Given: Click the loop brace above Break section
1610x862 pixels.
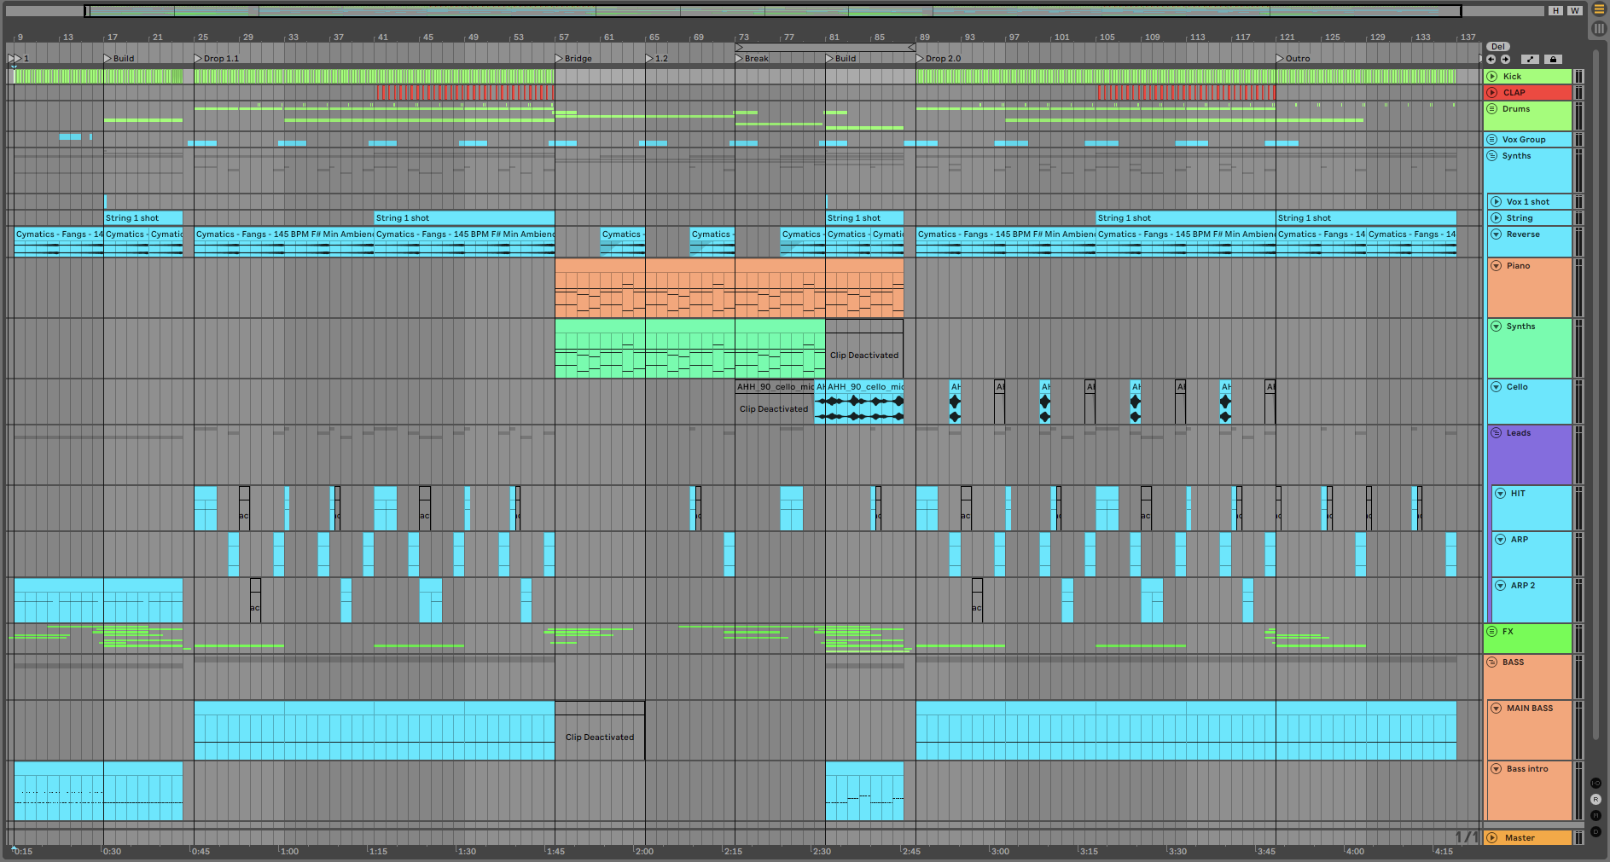Looking at the screenshot, I should [x=825, y=48].
